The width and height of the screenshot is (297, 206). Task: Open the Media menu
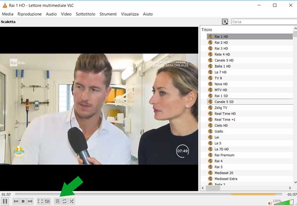coord(7,14)
